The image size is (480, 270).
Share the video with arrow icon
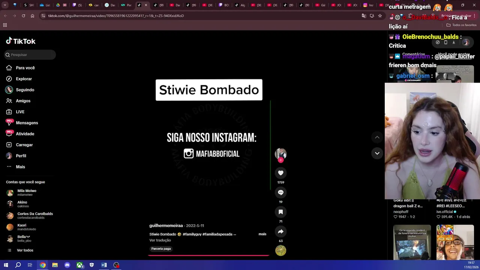tap(280, 231)
